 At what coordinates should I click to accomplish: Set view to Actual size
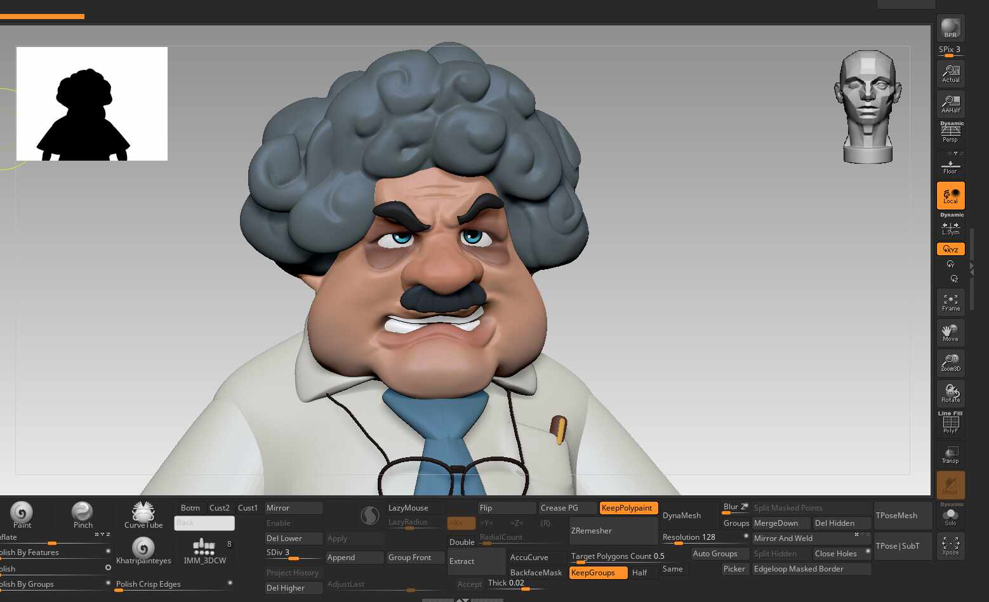click(950, 74)
